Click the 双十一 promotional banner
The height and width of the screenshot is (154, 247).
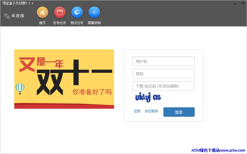click(x=64, y=79)
